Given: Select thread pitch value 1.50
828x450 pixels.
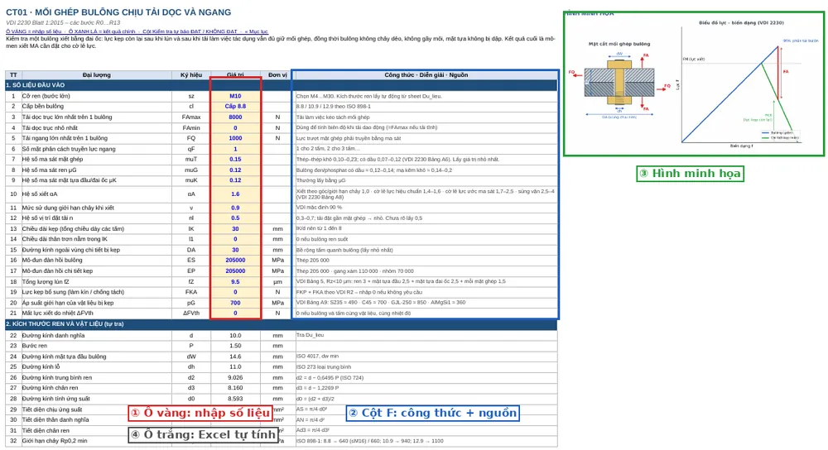Looking at the screenshot, I should (x=235, y=346).
